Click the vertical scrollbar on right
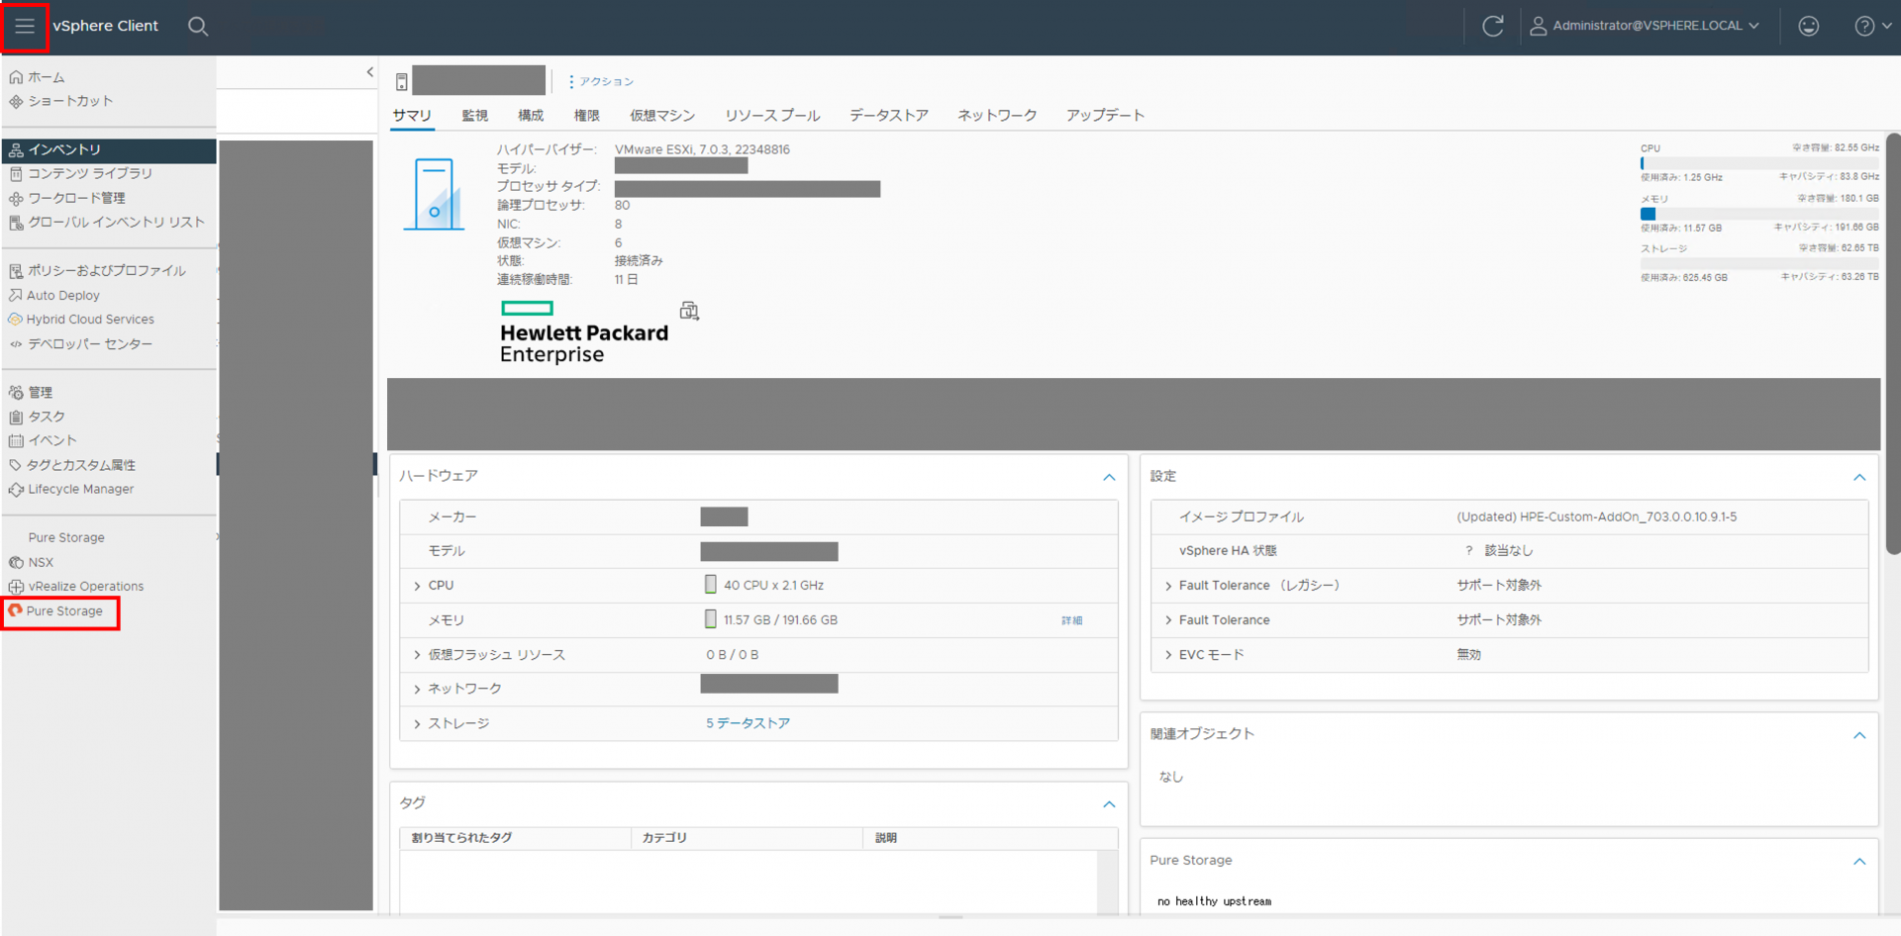Image resolution: width=1901 pixels, height=936 pixels. pos(1892,346)
